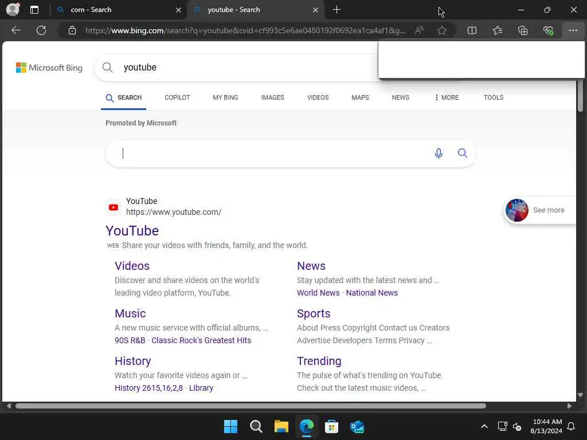This screenshot has width=587, height=440.
Task: Open the Videos sublink
Action: pyautogui.click(x=132, y=266)
